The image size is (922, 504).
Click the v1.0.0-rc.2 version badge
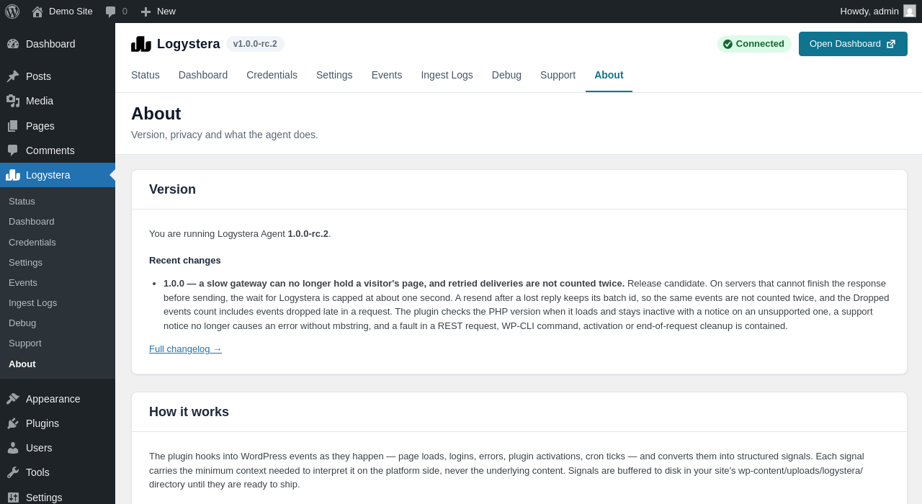[x=255, y=44]
